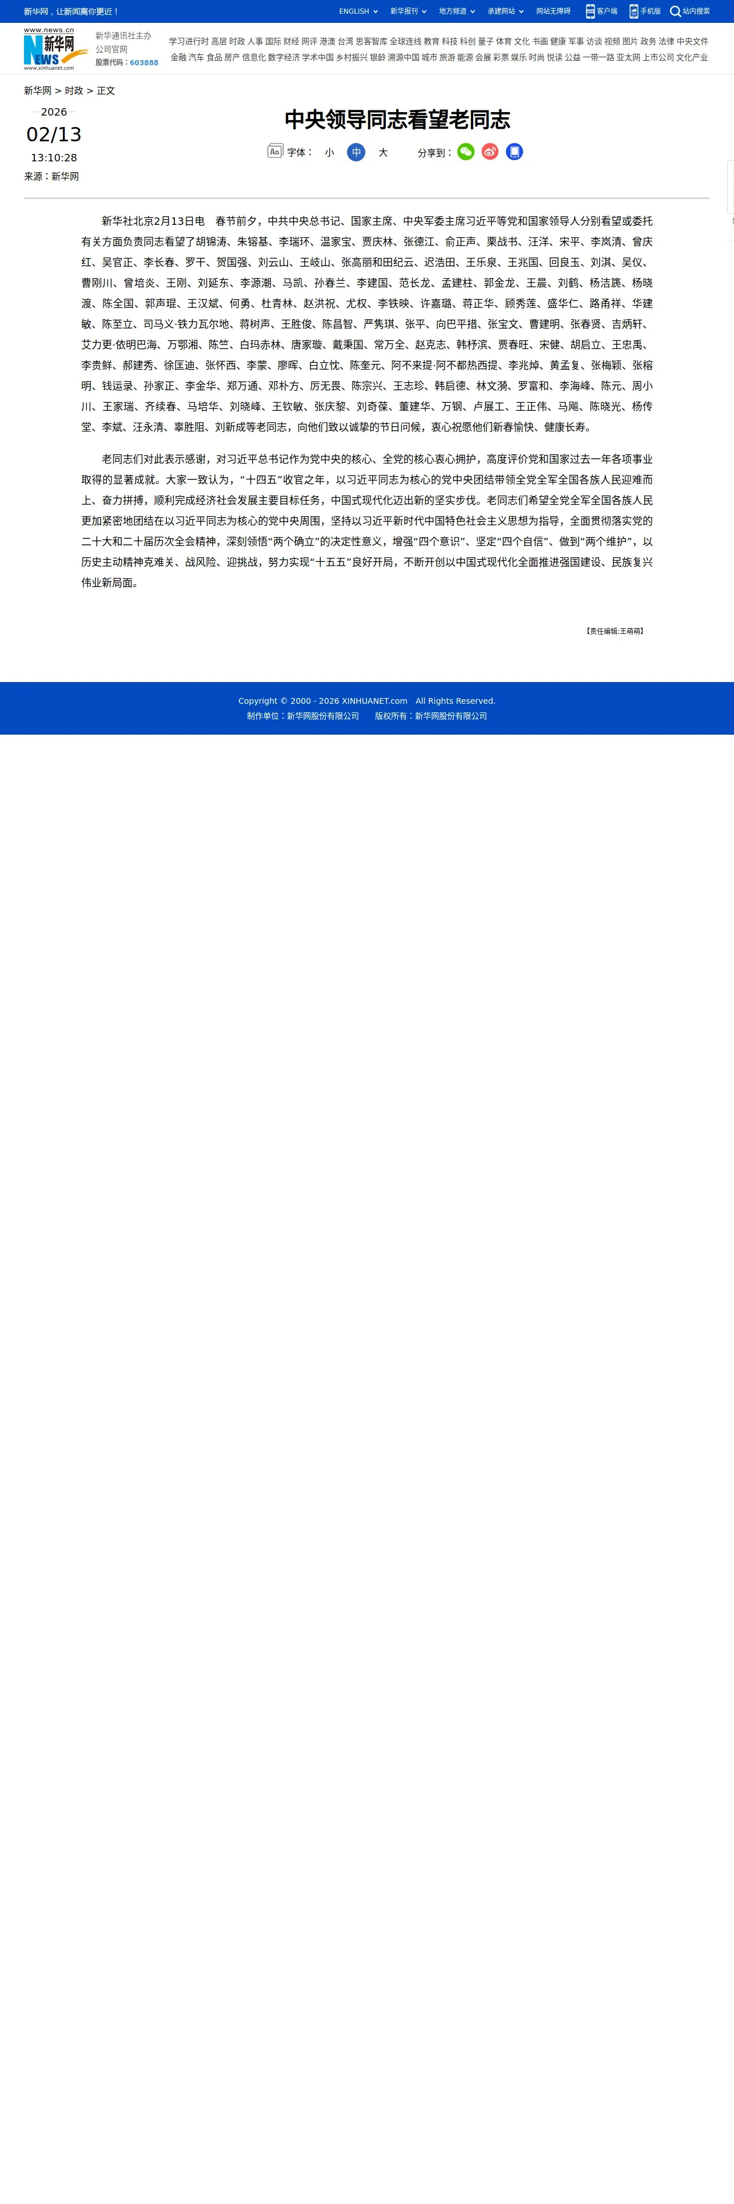Expand the 地方频道 dropdown
The height and width of the screenshot is (2204, 734).
[457, 11]
